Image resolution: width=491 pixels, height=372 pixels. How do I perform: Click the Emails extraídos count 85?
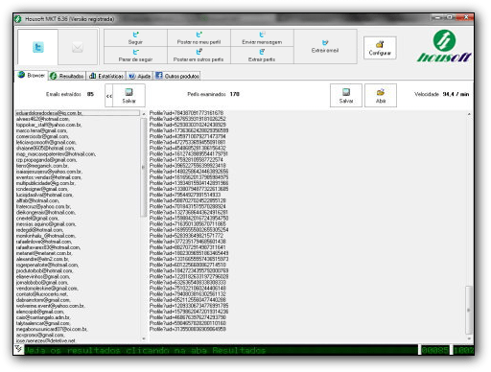(90, 94)
